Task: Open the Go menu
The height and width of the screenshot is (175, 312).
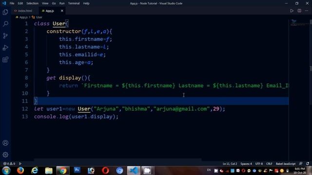Action: click(54, 3)
